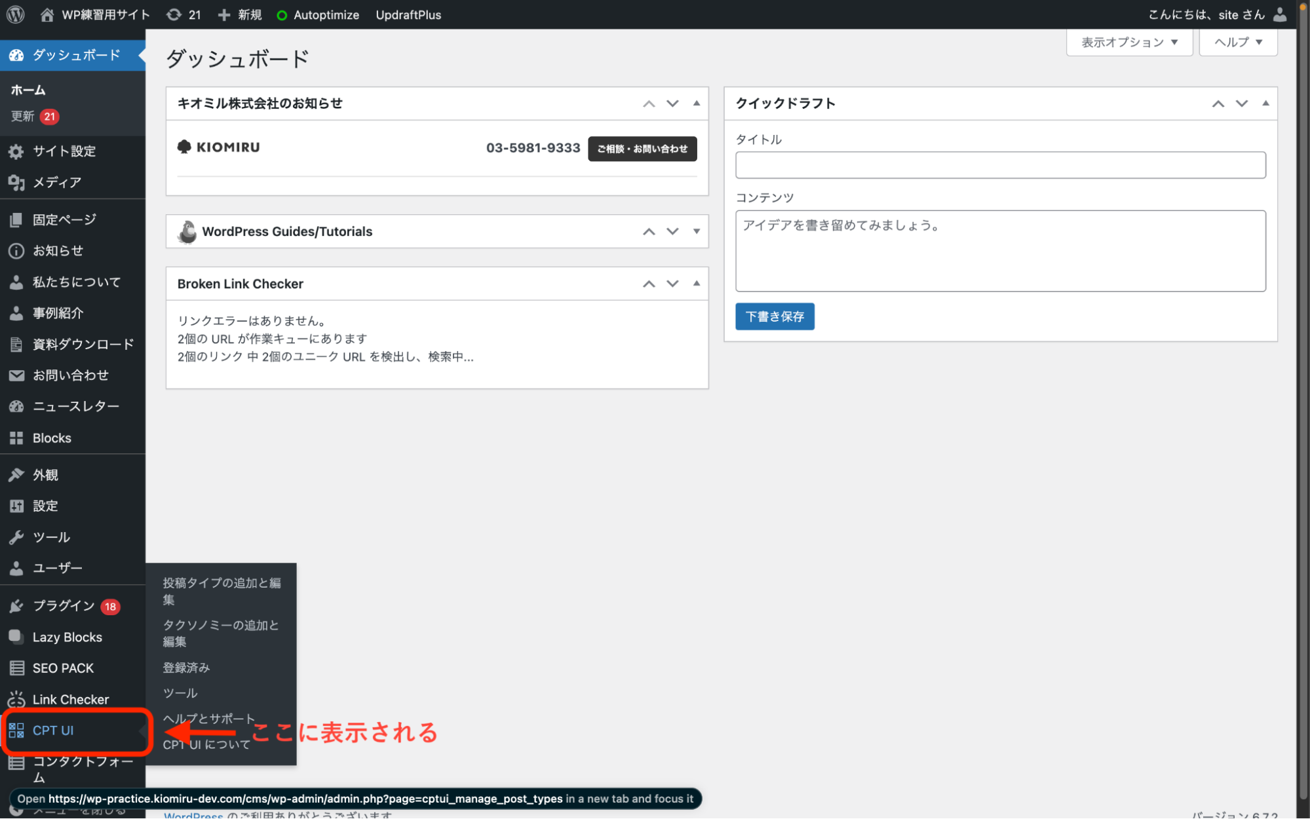Click こんにちは、site さん account link
The width and height of the screenshot is (1310, 819).
coord(1206,14)
